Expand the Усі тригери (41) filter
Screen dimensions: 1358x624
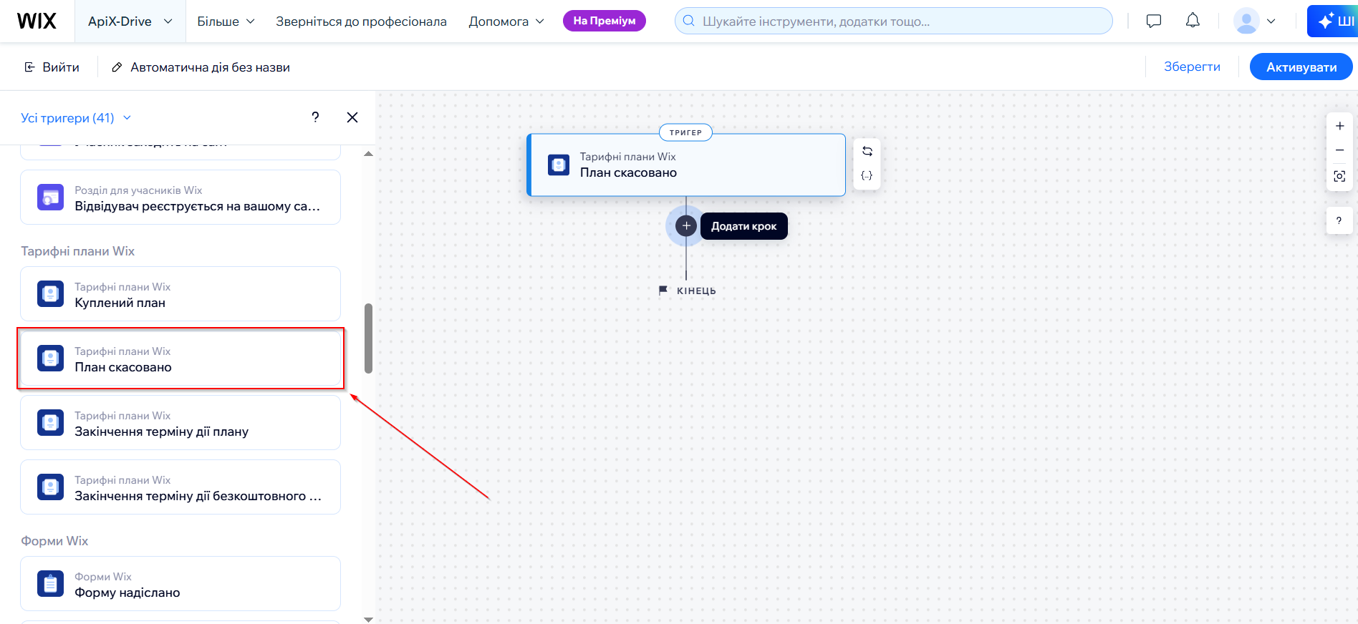coord(76,118)
